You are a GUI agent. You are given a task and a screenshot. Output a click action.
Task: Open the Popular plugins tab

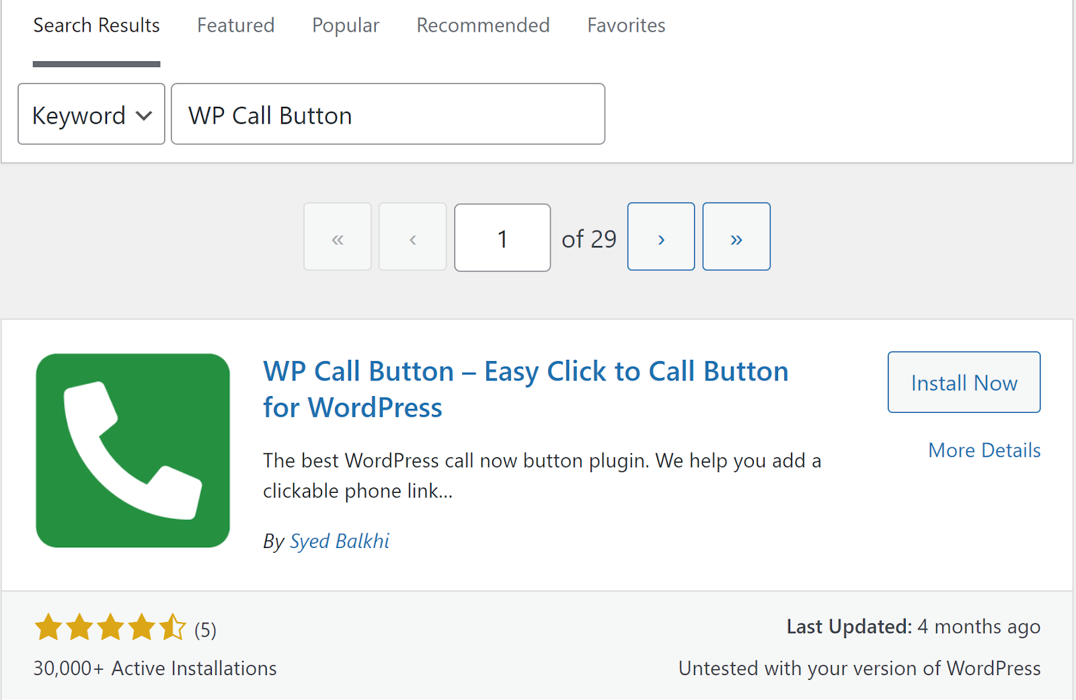click(345, 26)
